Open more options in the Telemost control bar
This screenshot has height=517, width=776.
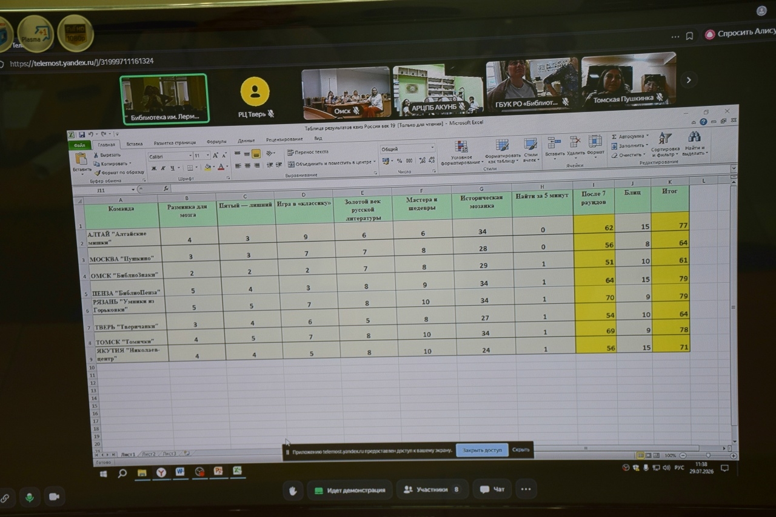[x=526, y=489]
